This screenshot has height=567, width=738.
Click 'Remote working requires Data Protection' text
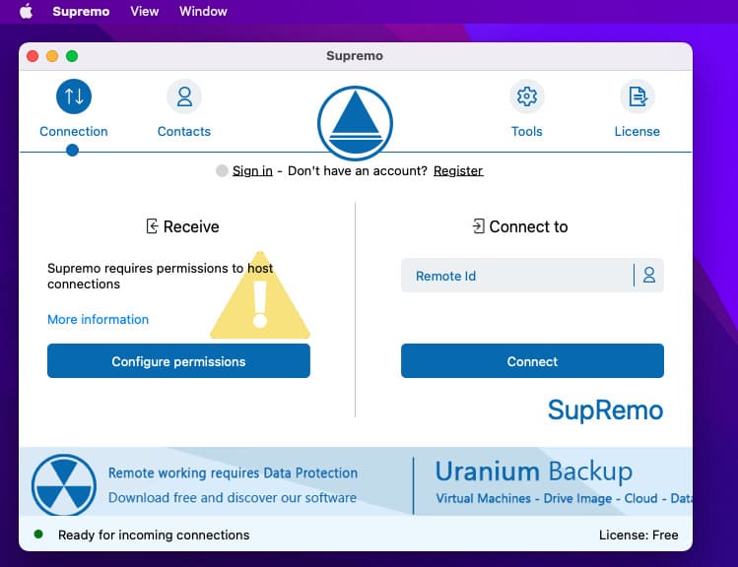click(233, 472)
